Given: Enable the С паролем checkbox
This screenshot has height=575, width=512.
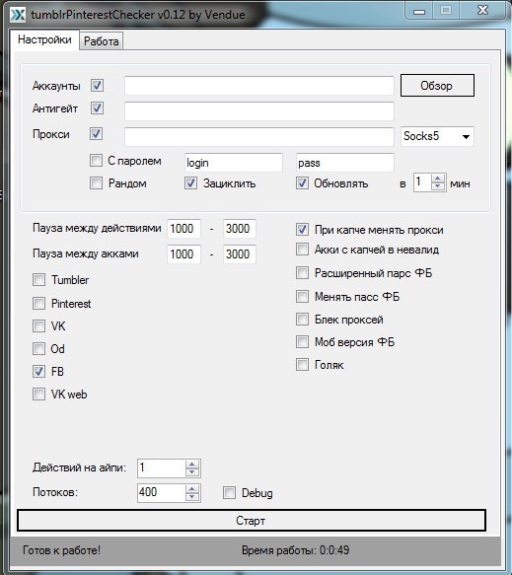Looking at the screenshot, I should click(x=96, y=160).
